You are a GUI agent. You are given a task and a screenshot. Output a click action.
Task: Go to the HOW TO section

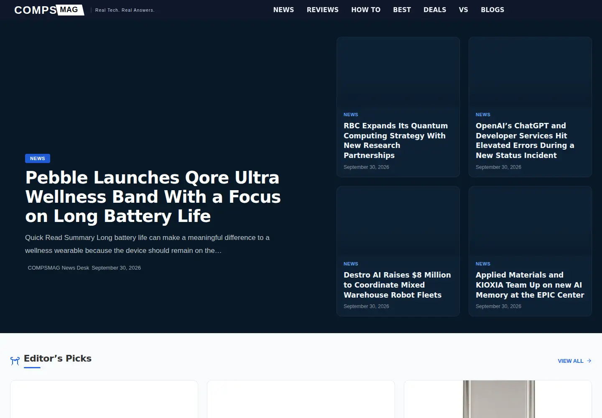tap(366, 10)
